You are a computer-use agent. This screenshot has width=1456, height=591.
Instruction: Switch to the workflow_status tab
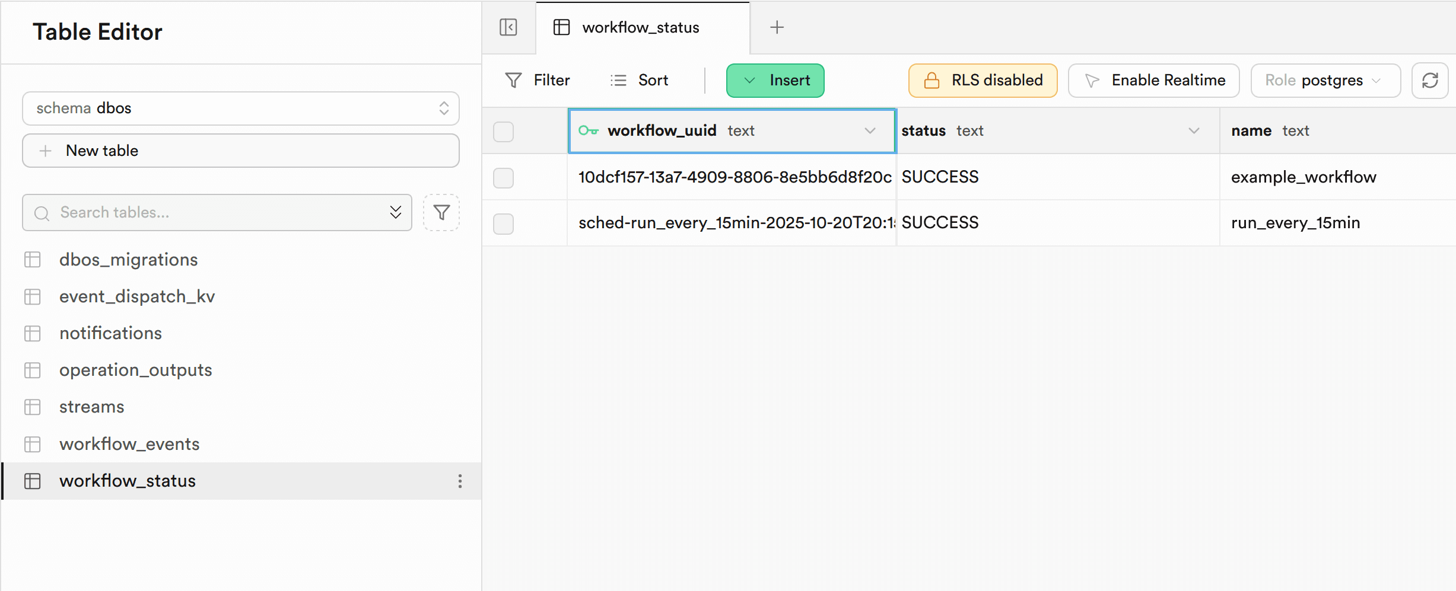(640, 27)
